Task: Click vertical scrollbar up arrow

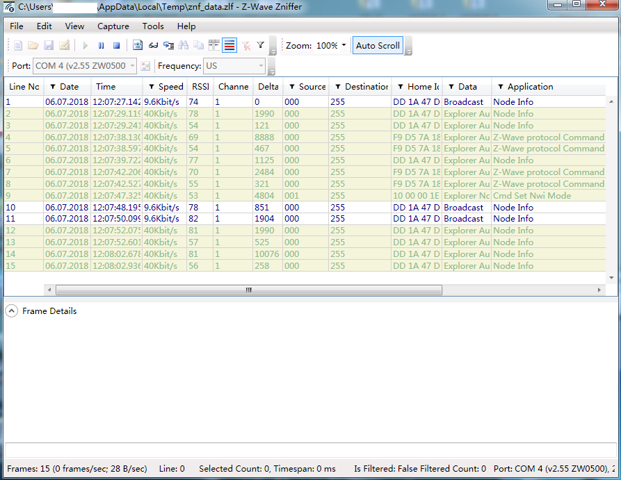Action: click(x=611, y=101)
